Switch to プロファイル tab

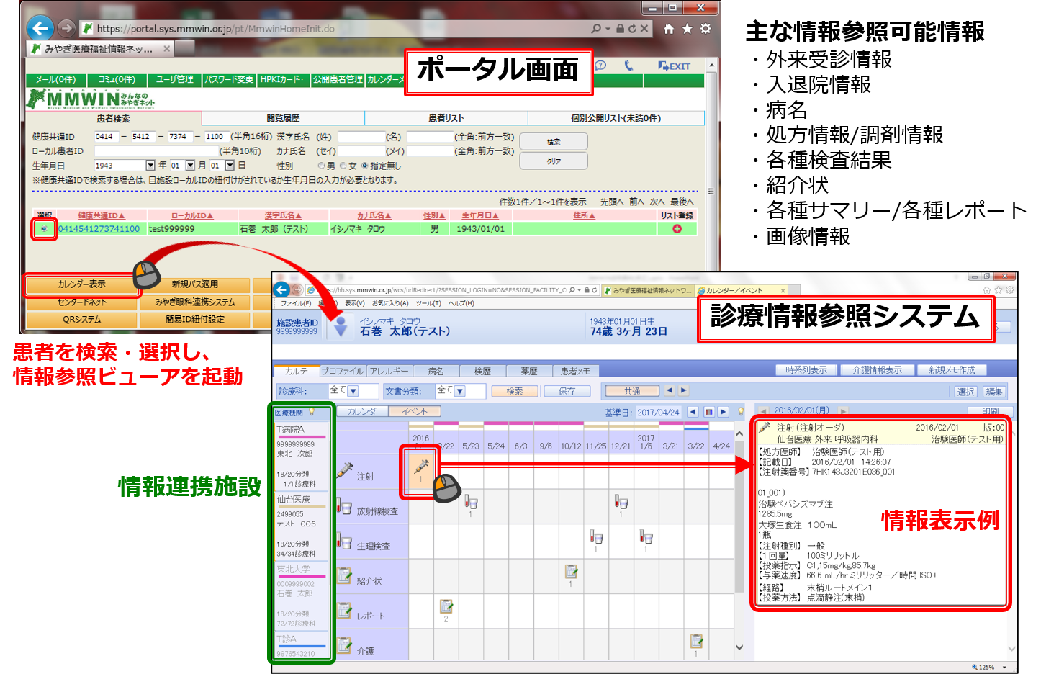tap(343, 371)
